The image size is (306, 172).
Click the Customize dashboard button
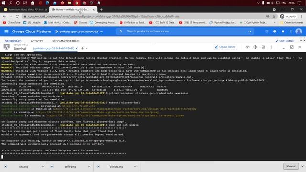284,41
